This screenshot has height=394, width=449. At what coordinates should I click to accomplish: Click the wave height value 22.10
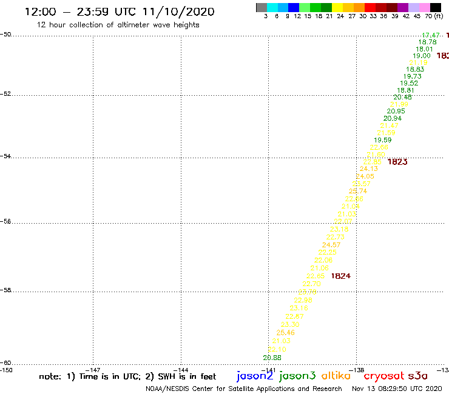click(x=277, y=349)
